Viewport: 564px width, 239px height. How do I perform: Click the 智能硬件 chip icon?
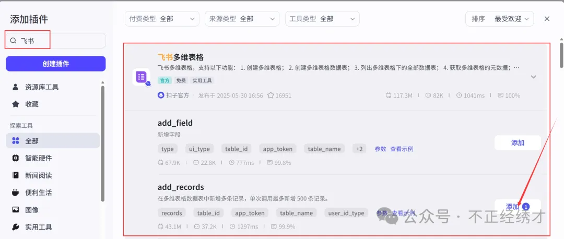coord(16,158)
